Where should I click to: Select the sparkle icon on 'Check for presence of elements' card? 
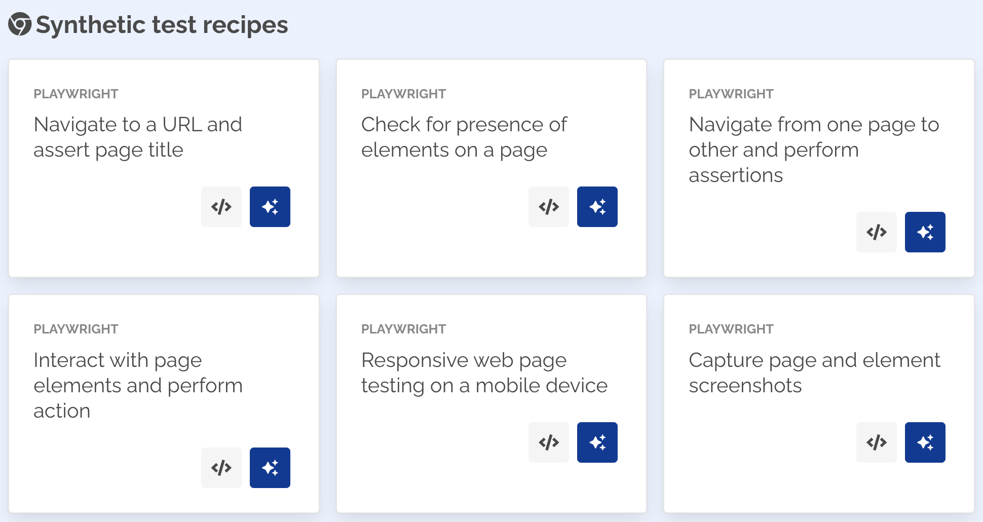pyautogui.click(x=597, y=207)
